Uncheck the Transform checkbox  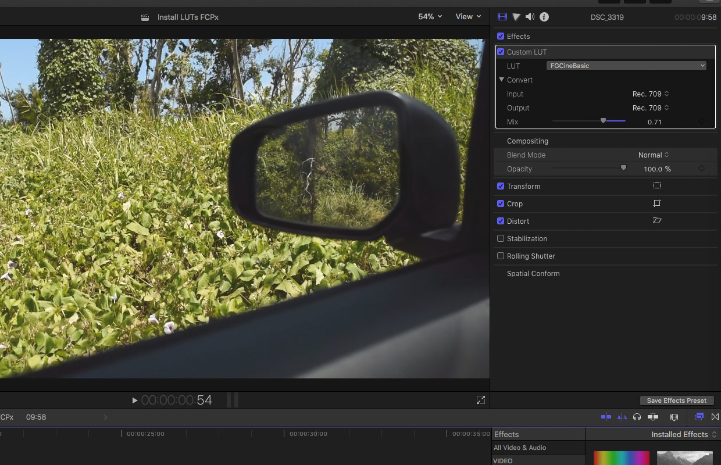click(x=501, y=186)
